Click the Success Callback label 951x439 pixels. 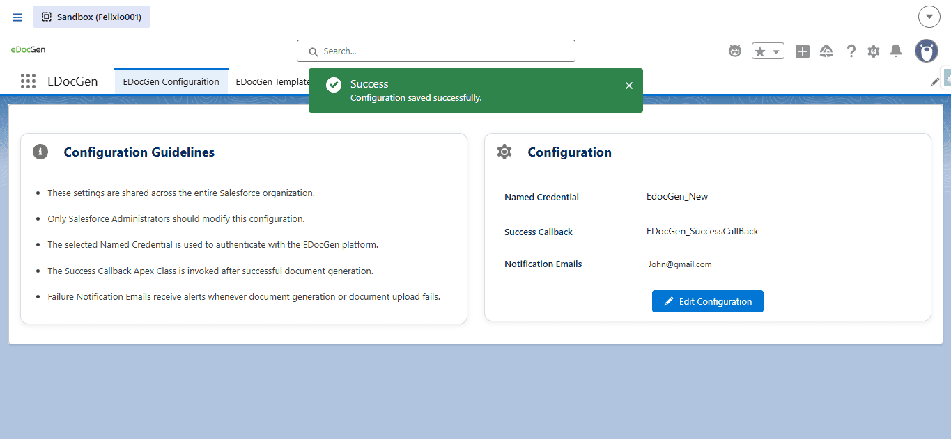pos(539,232)
